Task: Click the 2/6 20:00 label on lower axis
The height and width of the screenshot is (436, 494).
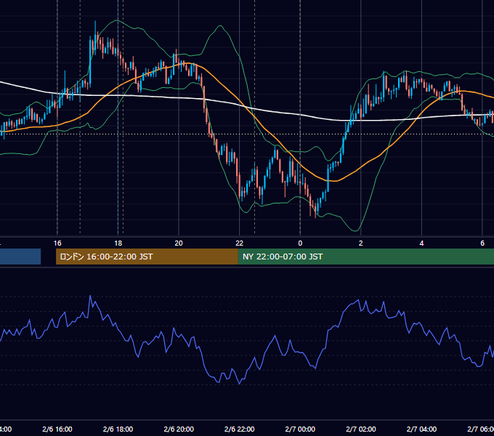Action: point(179,429)
